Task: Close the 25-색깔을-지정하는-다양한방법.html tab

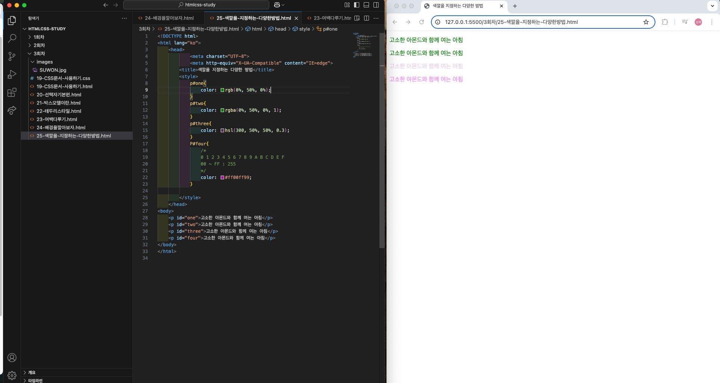Action: (x=297, y=18)
